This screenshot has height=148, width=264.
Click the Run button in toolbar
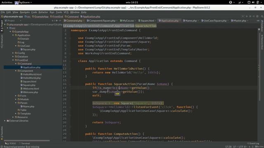[x=247, y=16]
